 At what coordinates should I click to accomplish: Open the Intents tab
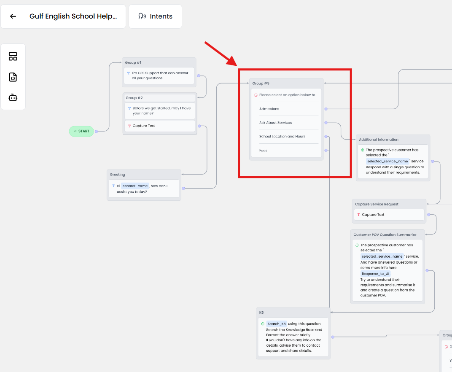click(155, 16)
